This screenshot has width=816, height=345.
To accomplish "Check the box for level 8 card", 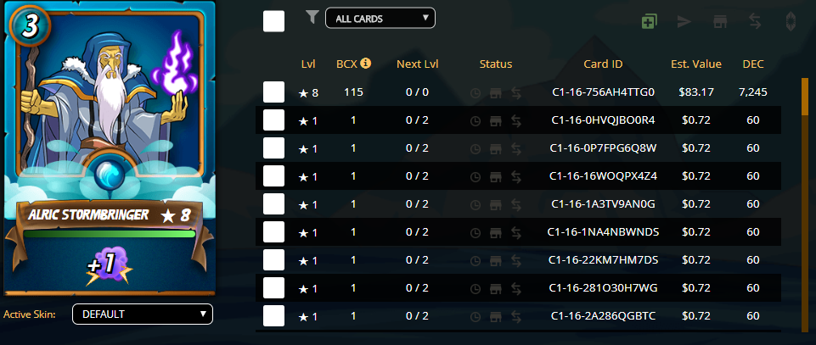I will click(x=273, y=92).
